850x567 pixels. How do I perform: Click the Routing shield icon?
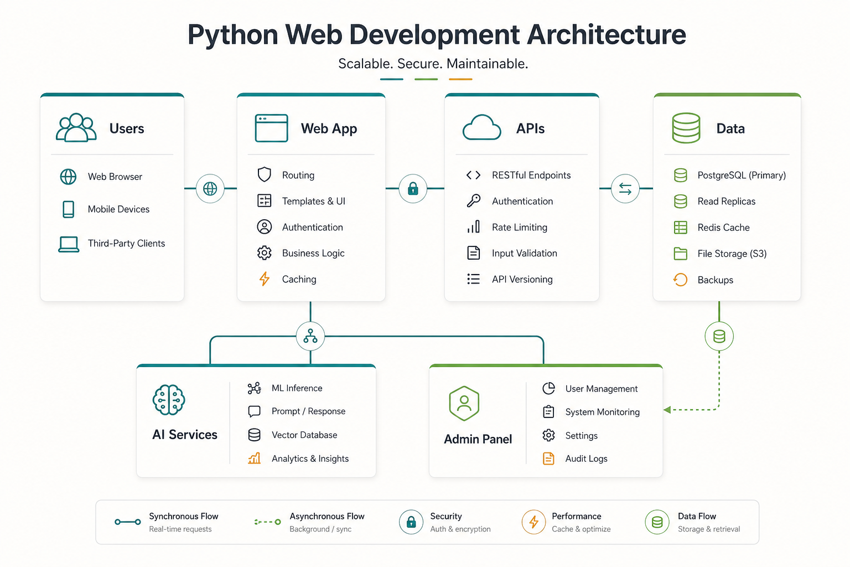265,174
